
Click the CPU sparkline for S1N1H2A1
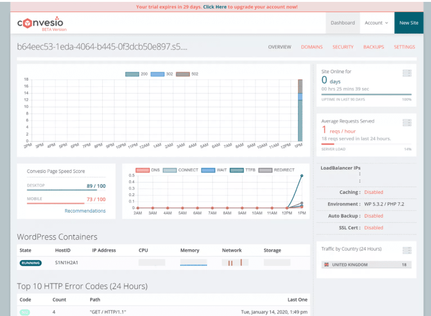click(x=152, y=262)
